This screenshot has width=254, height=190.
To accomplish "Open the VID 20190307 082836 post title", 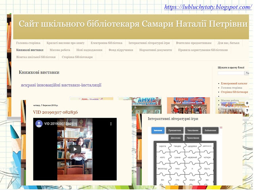I will (x=56, y=112).
